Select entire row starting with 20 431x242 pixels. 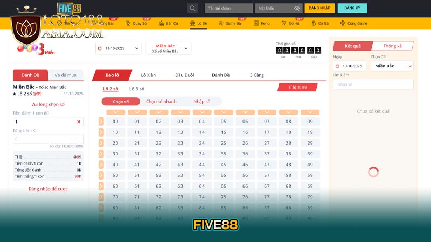click(101, 143)
